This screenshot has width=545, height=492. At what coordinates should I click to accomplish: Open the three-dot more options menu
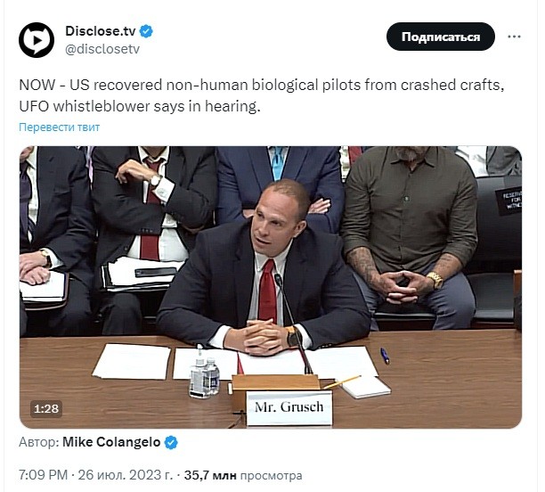click(x=514, y=37)
